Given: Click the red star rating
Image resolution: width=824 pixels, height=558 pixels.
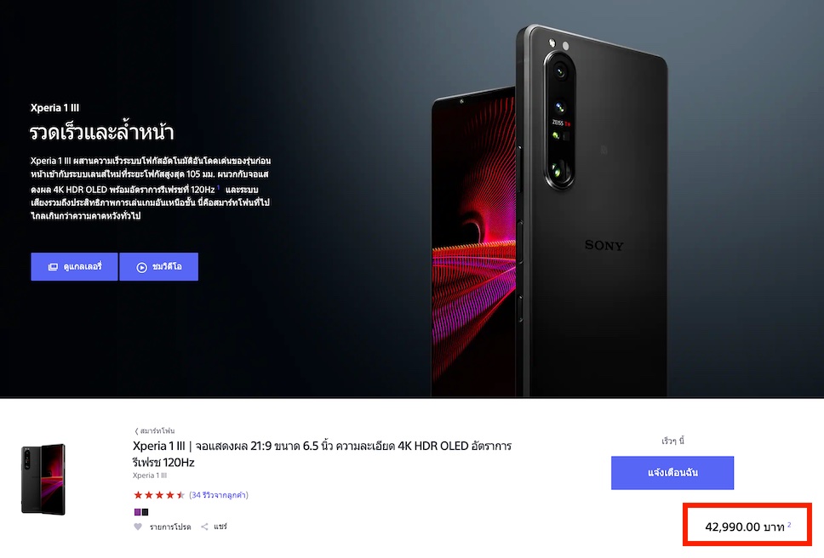Looking at the screenshot, I should click(x=159, y=495).
